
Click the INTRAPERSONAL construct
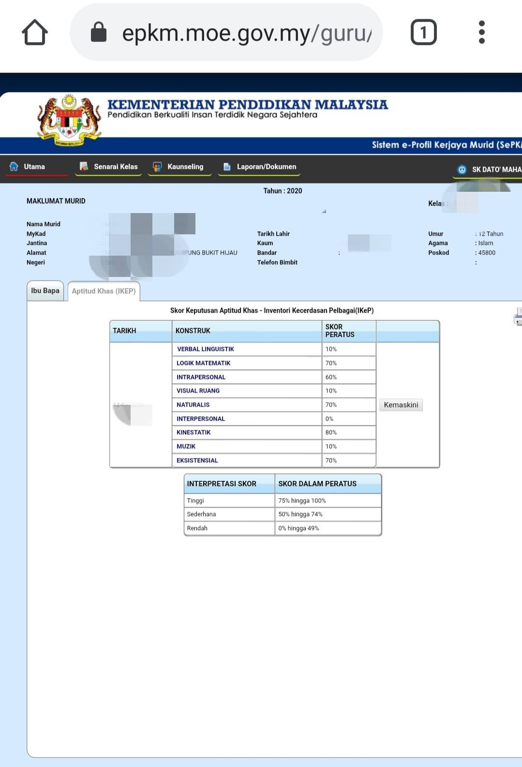(201, 377)
